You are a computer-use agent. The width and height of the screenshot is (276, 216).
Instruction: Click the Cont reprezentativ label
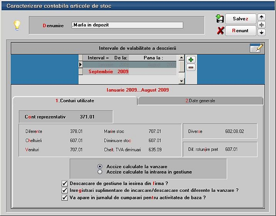[45, 117]
